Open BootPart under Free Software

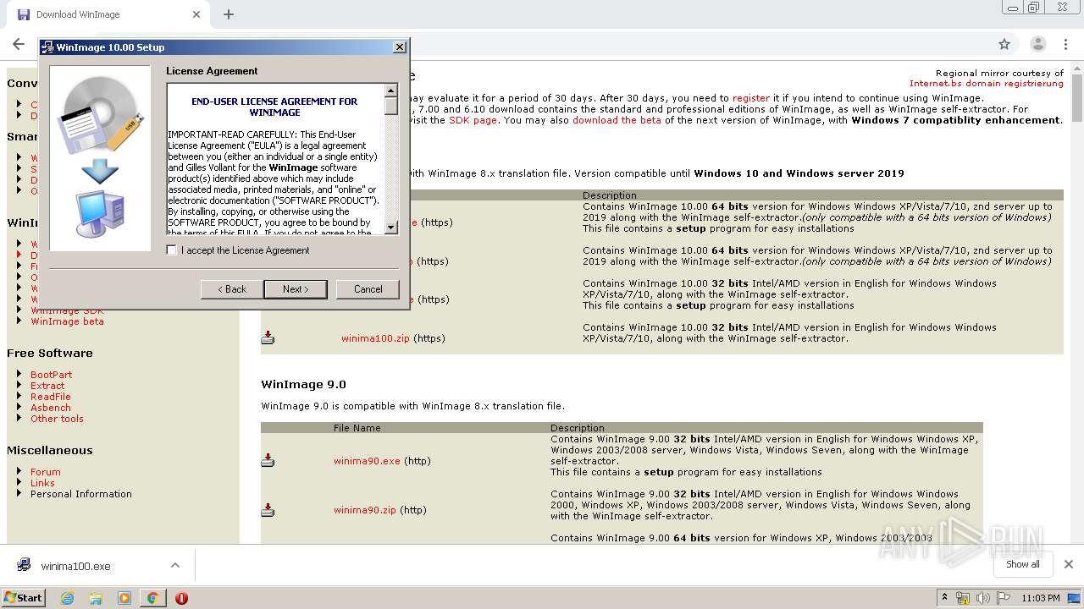click(x=51, y=375)
